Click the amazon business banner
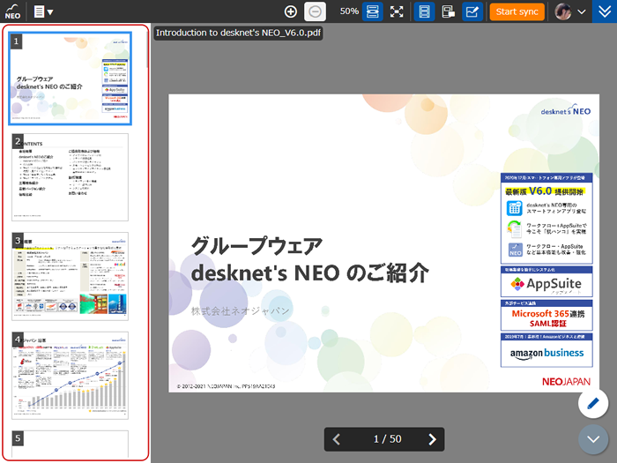This screenshot has width=617, height=463. 546,350
